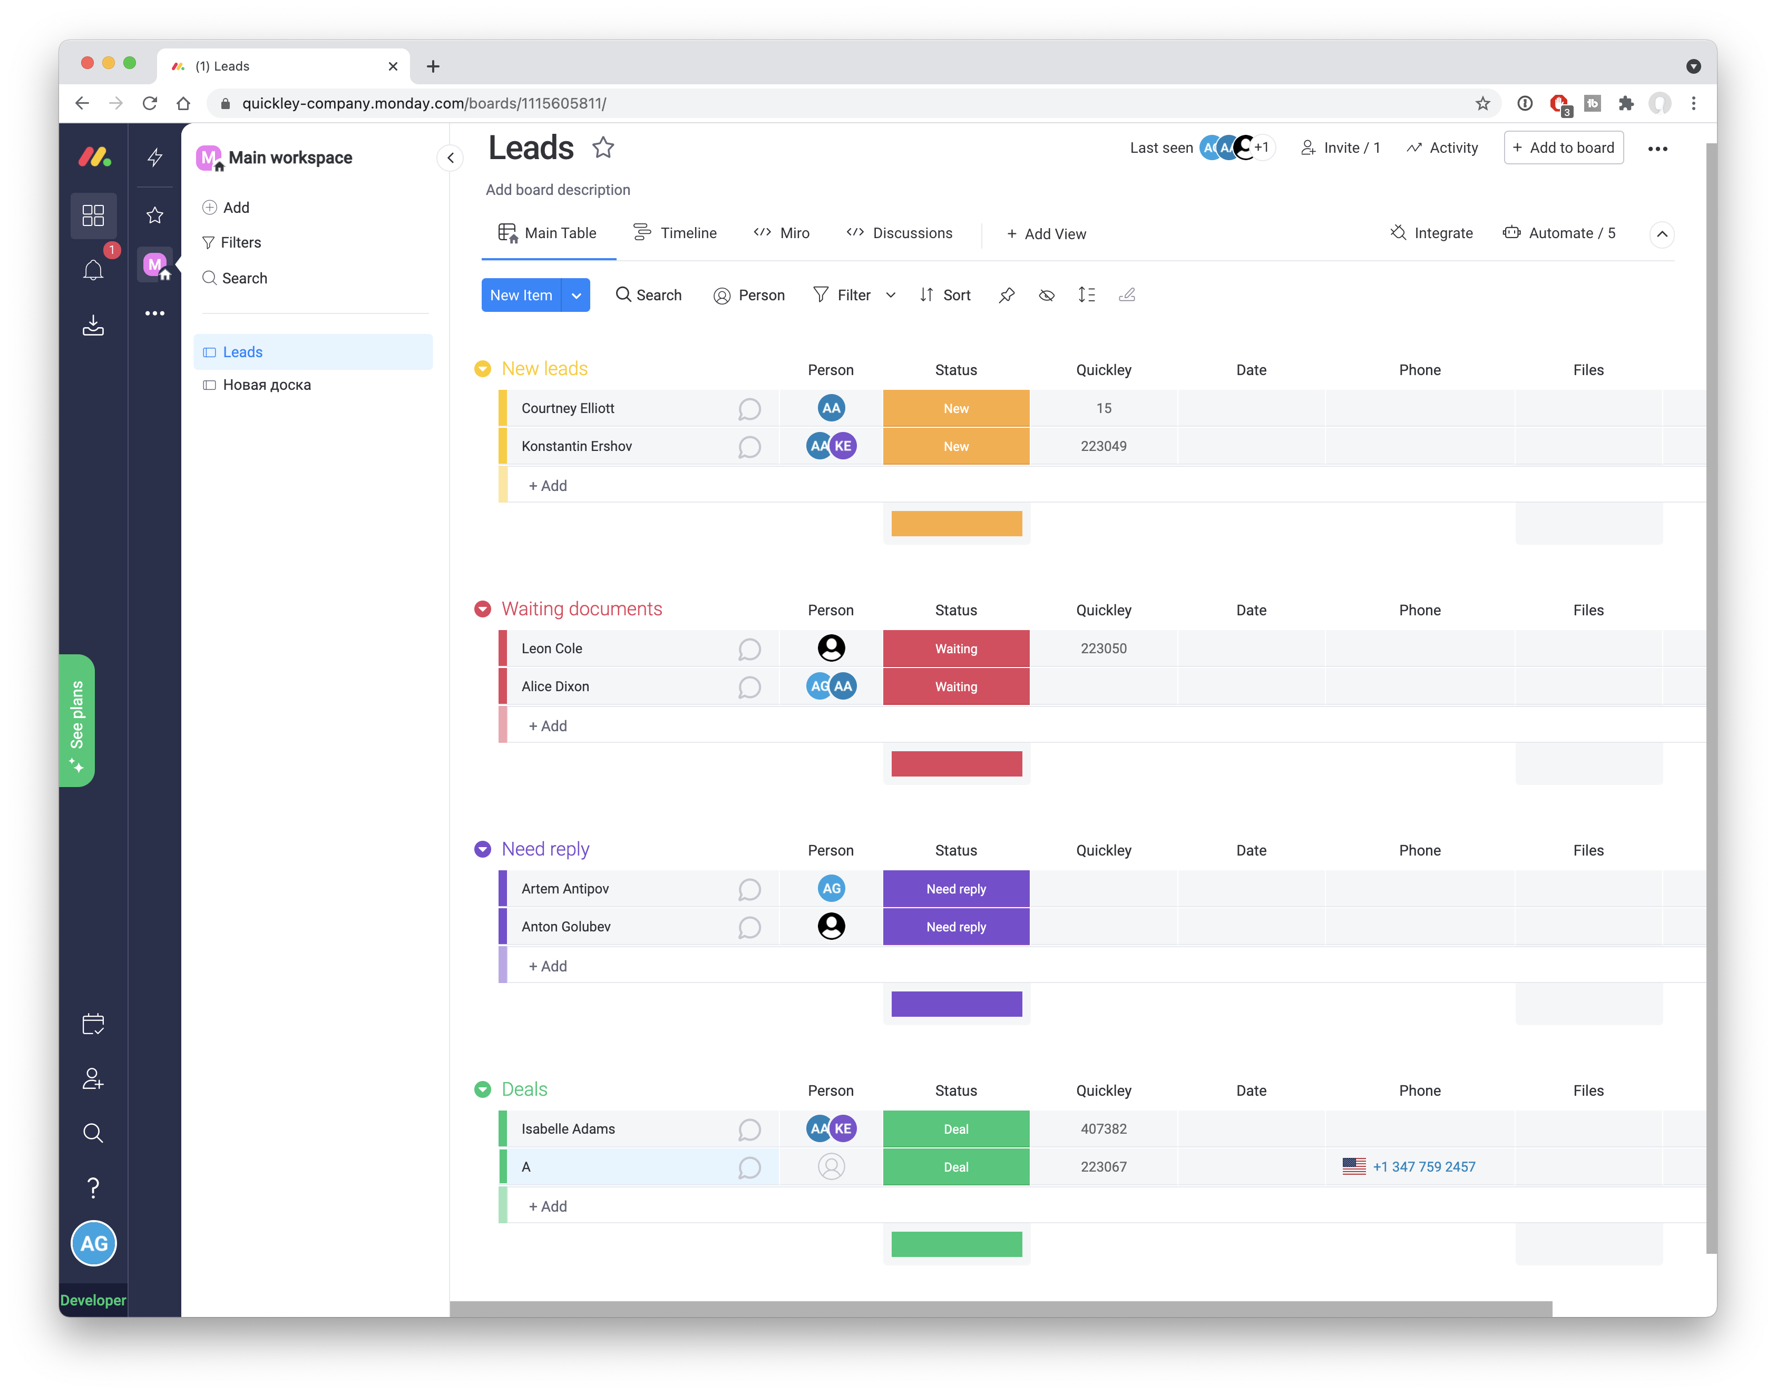This screenshot has width=1776, height=1395.
Task: Click the Add to board button
Action: pyautogui.click(x=1563, y=148)
